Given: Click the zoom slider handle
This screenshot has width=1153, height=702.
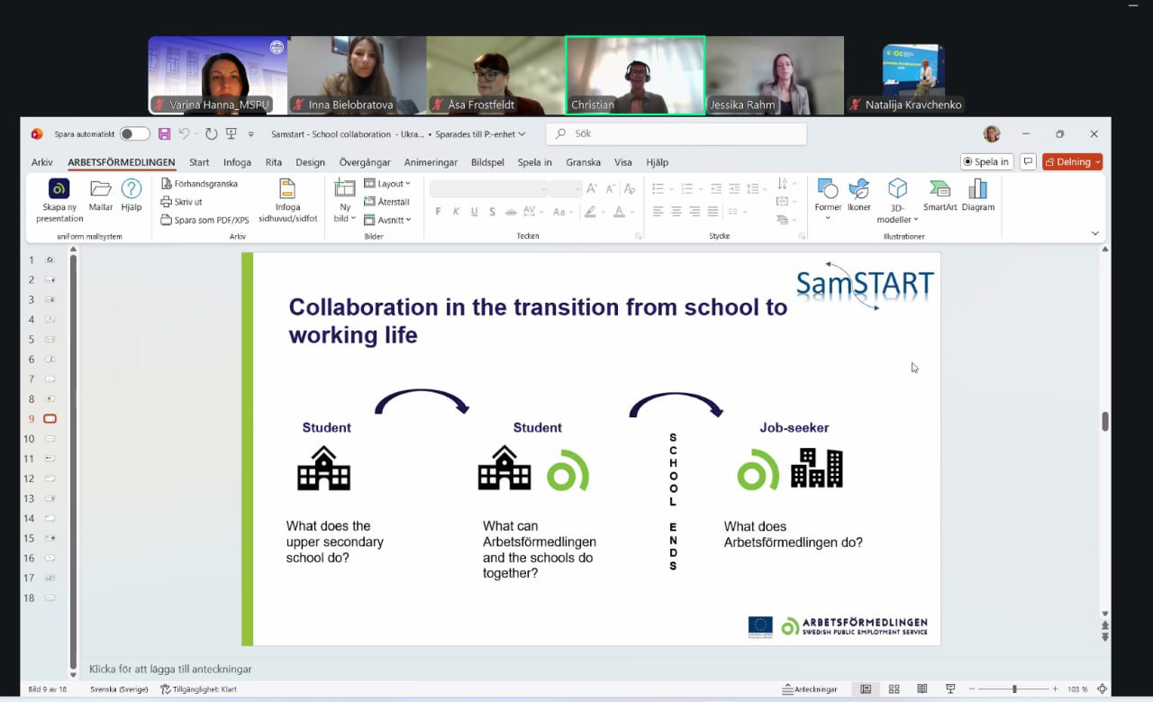Looking at the screenshot, I should click(x=1014, y=689).
